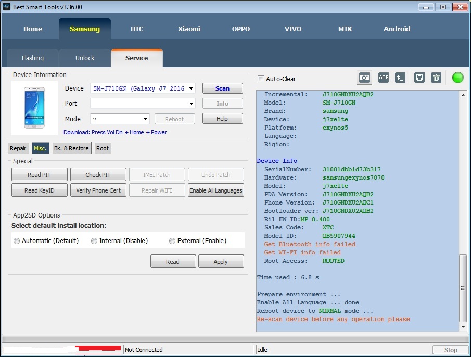Click the Best Smart Tools app icon

click(x=6, y=7)
